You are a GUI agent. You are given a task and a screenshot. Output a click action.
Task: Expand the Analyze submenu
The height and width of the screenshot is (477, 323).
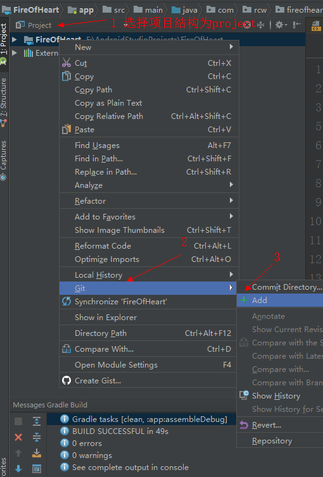click(149, 185)
